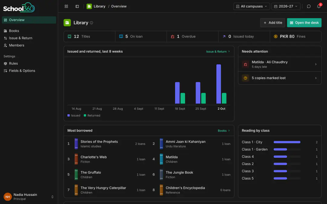Open Books in the sidebar

point(29,31)
